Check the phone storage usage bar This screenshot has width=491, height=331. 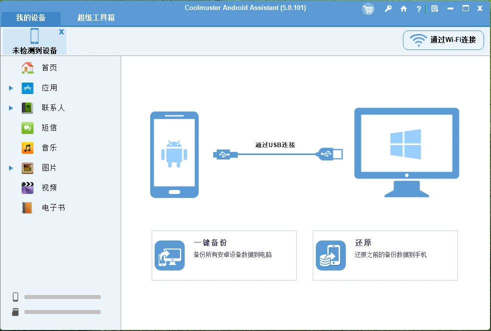[x=62, y=296]
